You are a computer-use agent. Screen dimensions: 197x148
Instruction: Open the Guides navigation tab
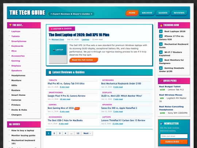click(163, 13)
